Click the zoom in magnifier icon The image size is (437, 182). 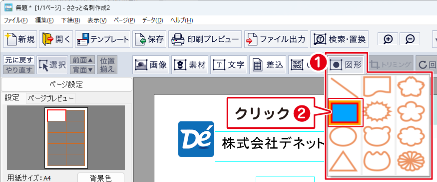388,39
